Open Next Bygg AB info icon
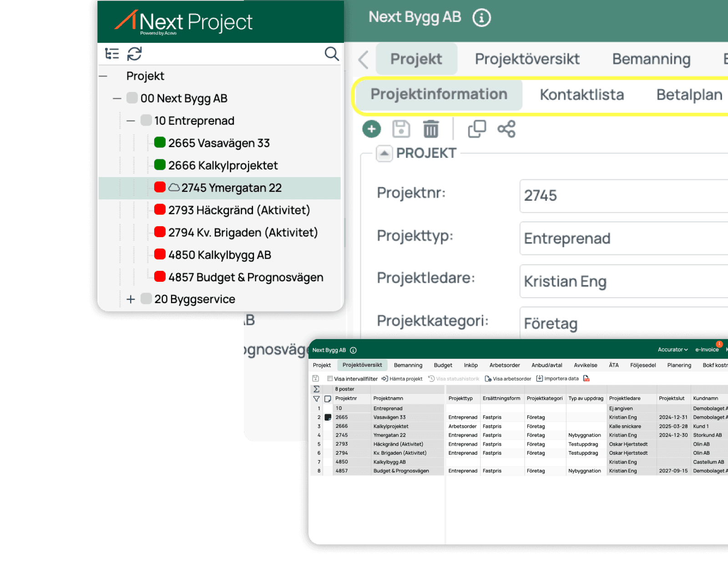728x579 pixels. click(x=481, y=18)
